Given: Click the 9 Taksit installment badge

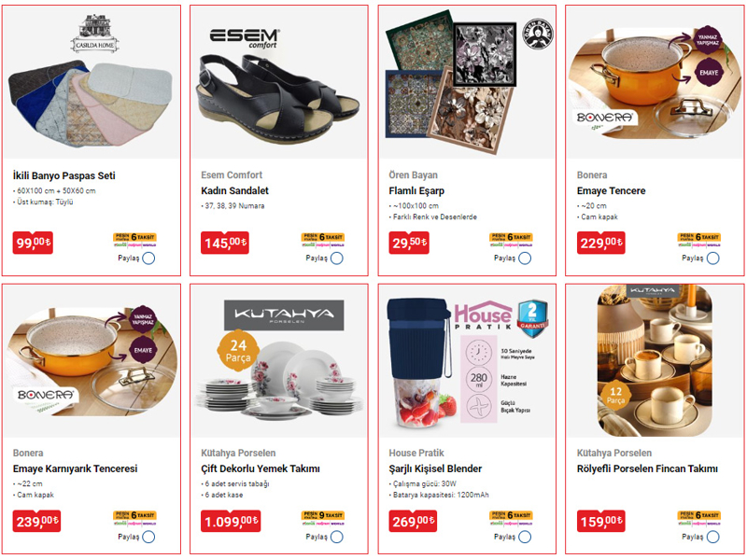Looking at the screenshot, I should click(x=323, y=518).
